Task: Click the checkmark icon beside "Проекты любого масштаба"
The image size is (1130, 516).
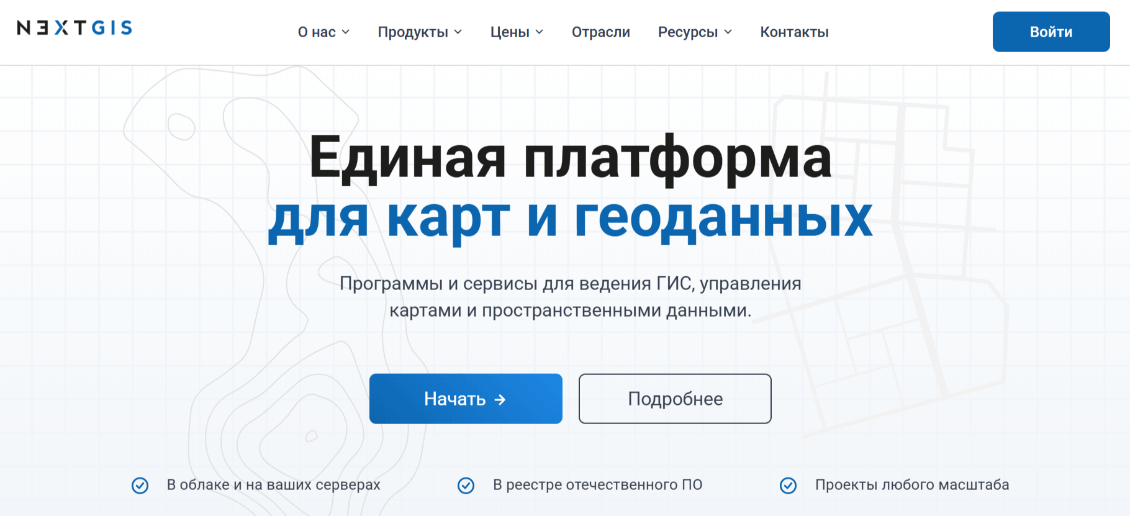Action: point(789,486)
